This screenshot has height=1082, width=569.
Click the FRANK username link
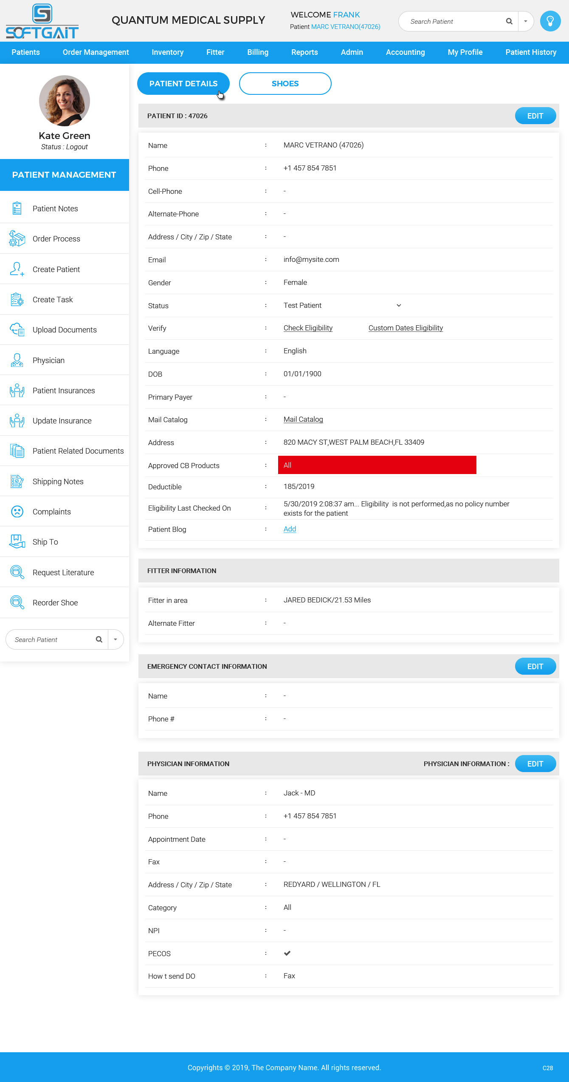tap(346, 15)
